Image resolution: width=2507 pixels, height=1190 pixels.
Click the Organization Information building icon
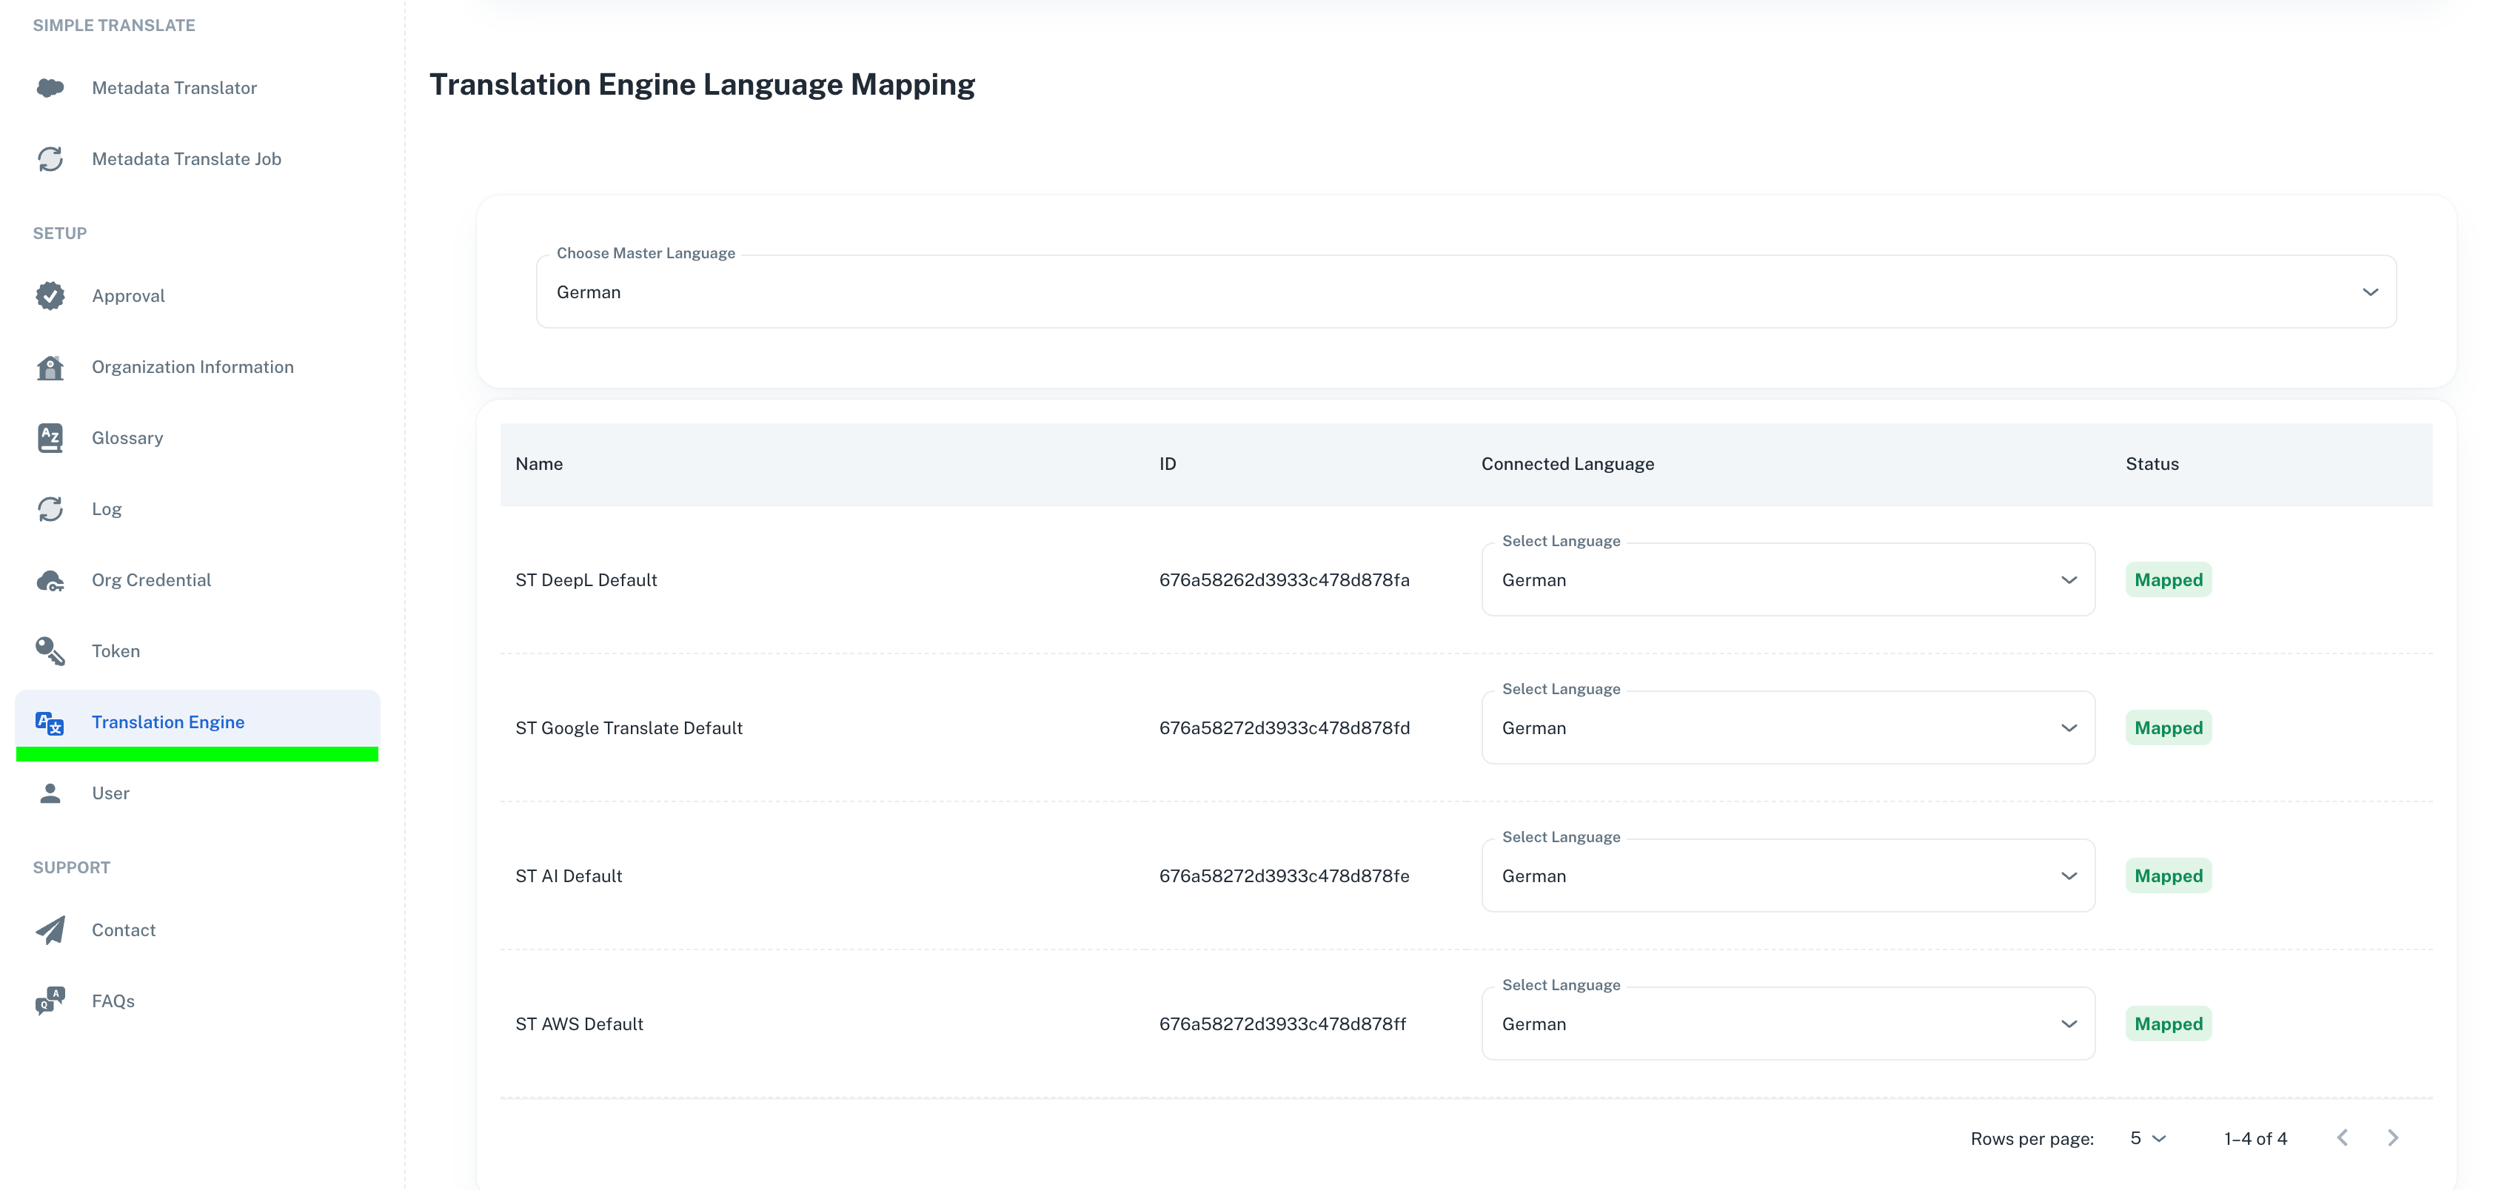coord(50,367)
